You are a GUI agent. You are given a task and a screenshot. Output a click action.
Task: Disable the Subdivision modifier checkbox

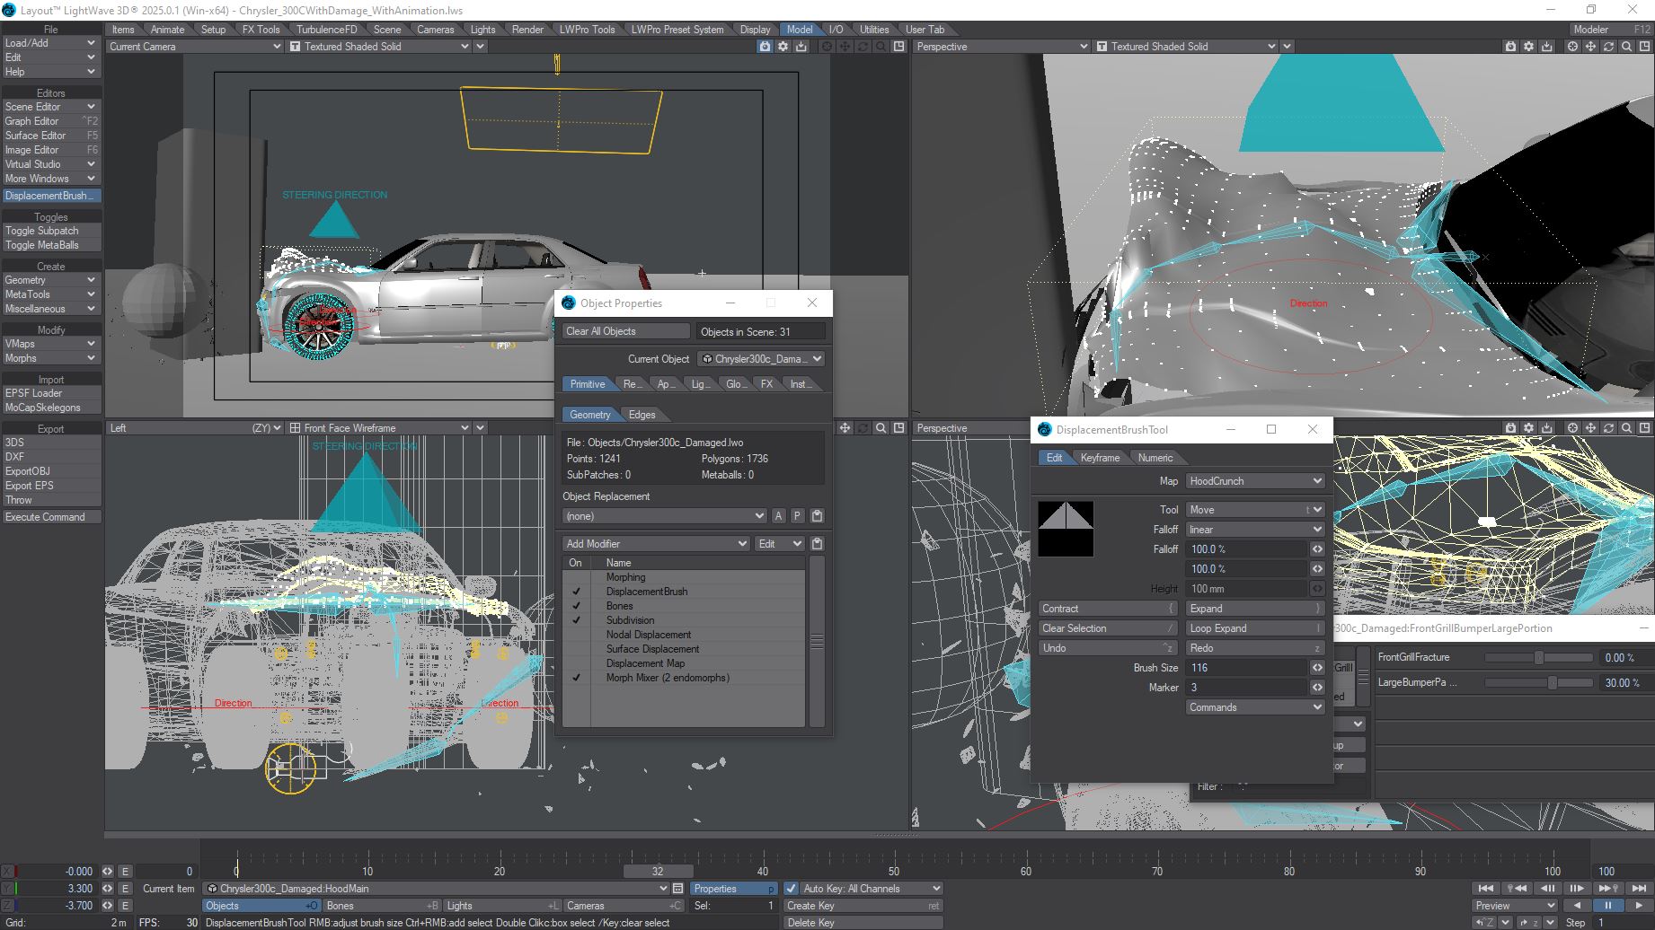[x=576, y=620]
